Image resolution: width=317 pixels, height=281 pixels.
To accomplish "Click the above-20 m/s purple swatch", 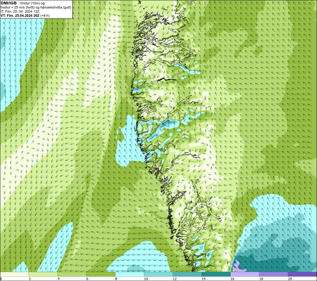I will (302, 274).
